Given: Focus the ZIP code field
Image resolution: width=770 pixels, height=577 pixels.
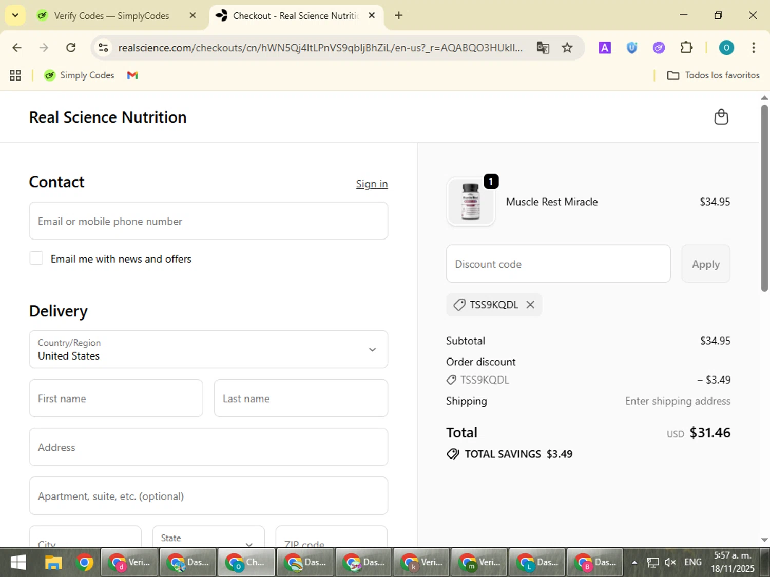Looking at the screenshot, I should point(332,537).
